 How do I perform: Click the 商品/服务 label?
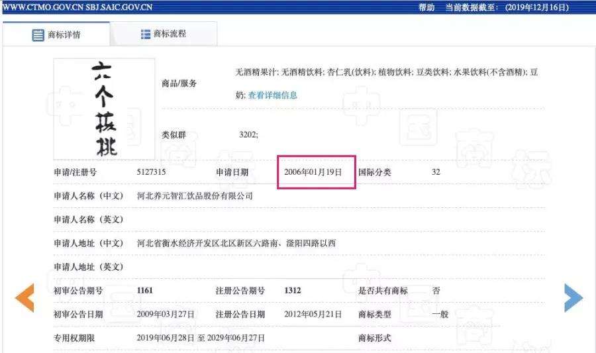179,83
